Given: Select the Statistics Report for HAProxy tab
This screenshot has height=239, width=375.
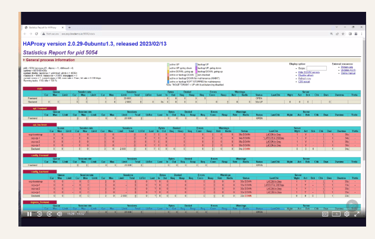Looking at the screenshot, I should click(x=44, y=28).
